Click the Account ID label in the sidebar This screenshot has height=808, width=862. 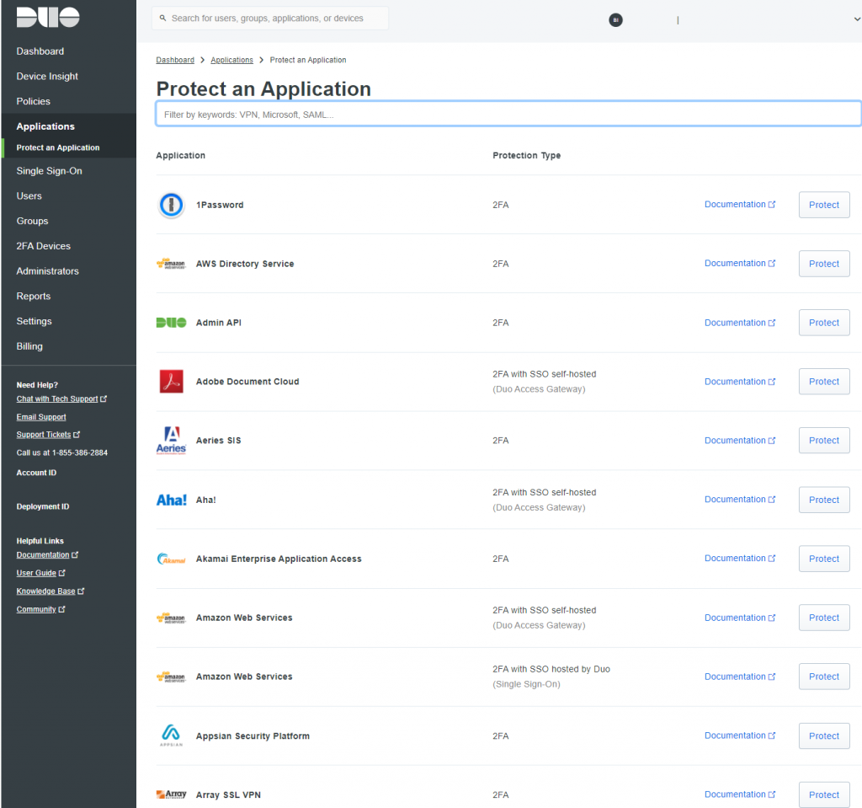click(36, 473)
